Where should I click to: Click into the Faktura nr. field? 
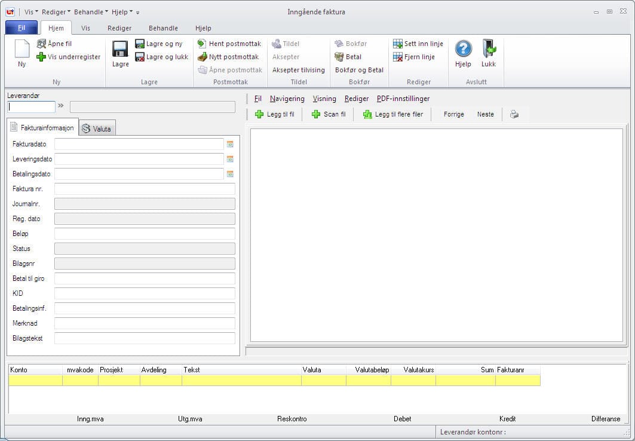tap(145, 189)
